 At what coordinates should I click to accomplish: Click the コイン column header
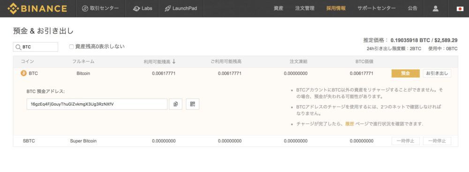[28, 62]
